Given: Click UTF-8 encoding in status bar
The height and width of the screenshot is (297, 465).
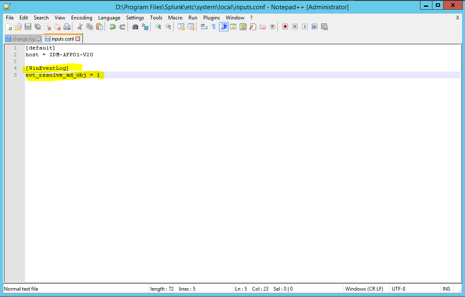Looking at the screenshot, I should point(398,289).
